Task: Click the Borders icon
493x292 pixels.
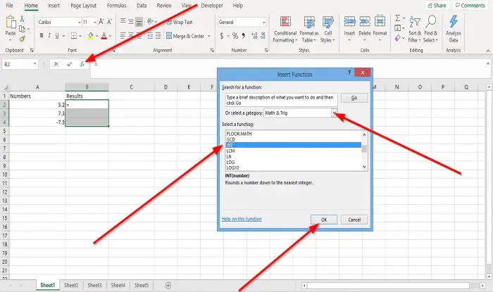Action: click(74, 36)
